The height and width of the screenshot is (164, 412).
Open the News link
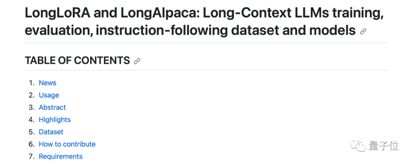[x=47, y=83]
